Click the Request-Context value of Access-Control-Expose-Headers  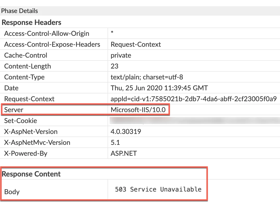tap(136, 44)
